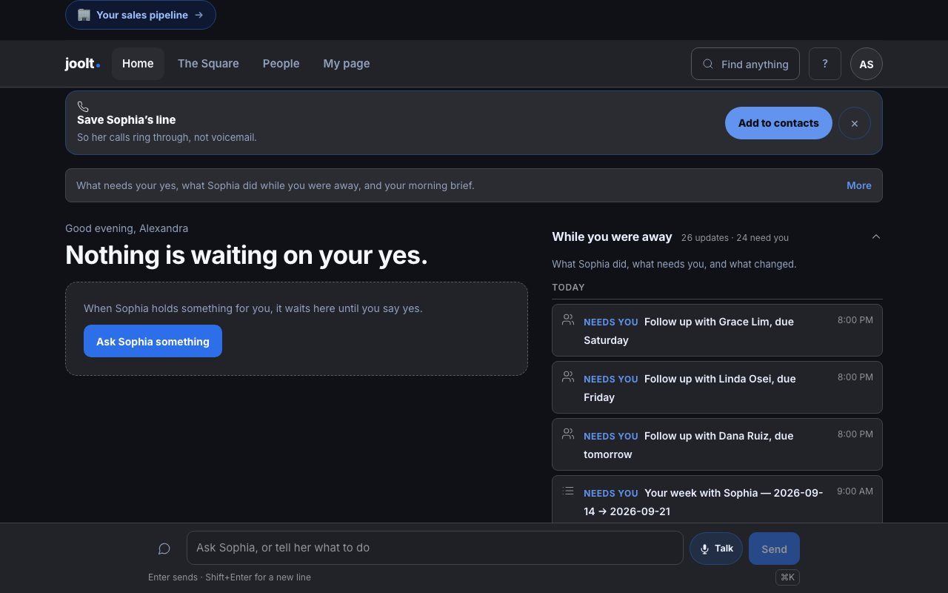This screenshot has width=948, height=593.
Task: Dismiss the Save Sophia's line banner
Action: 855,123
